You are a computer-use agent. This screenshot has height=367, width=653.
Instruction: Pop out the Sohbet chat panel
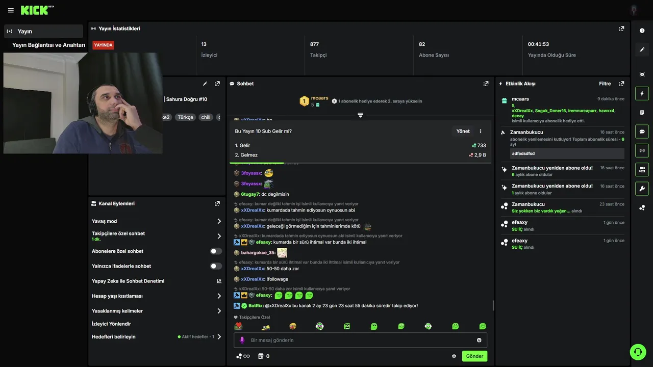486,84
